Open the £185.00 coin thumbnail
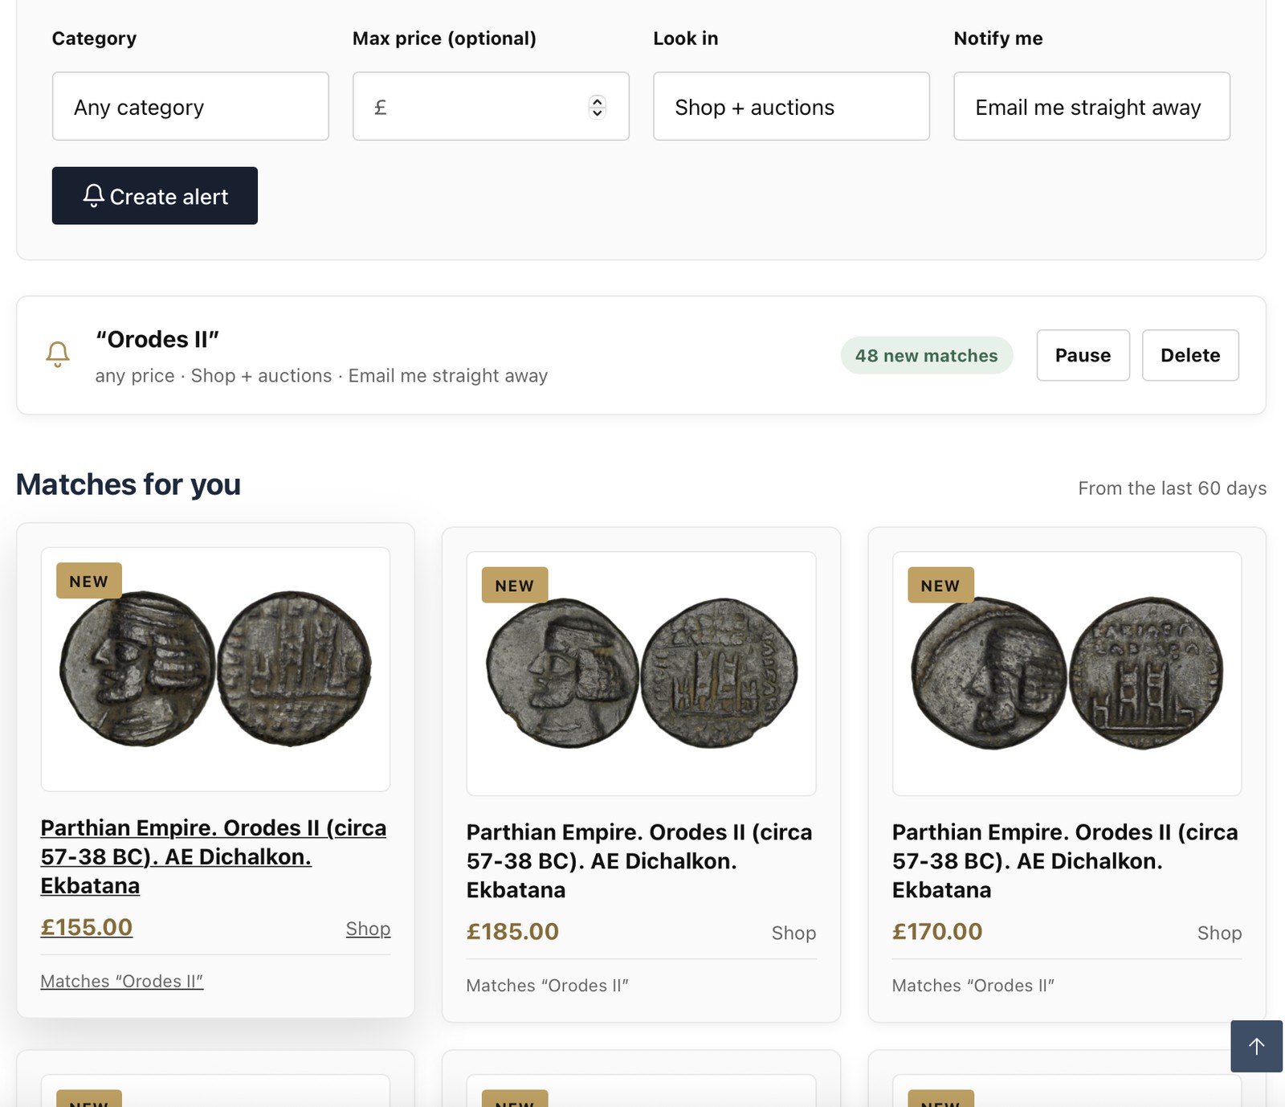 [x=641, y=673]
